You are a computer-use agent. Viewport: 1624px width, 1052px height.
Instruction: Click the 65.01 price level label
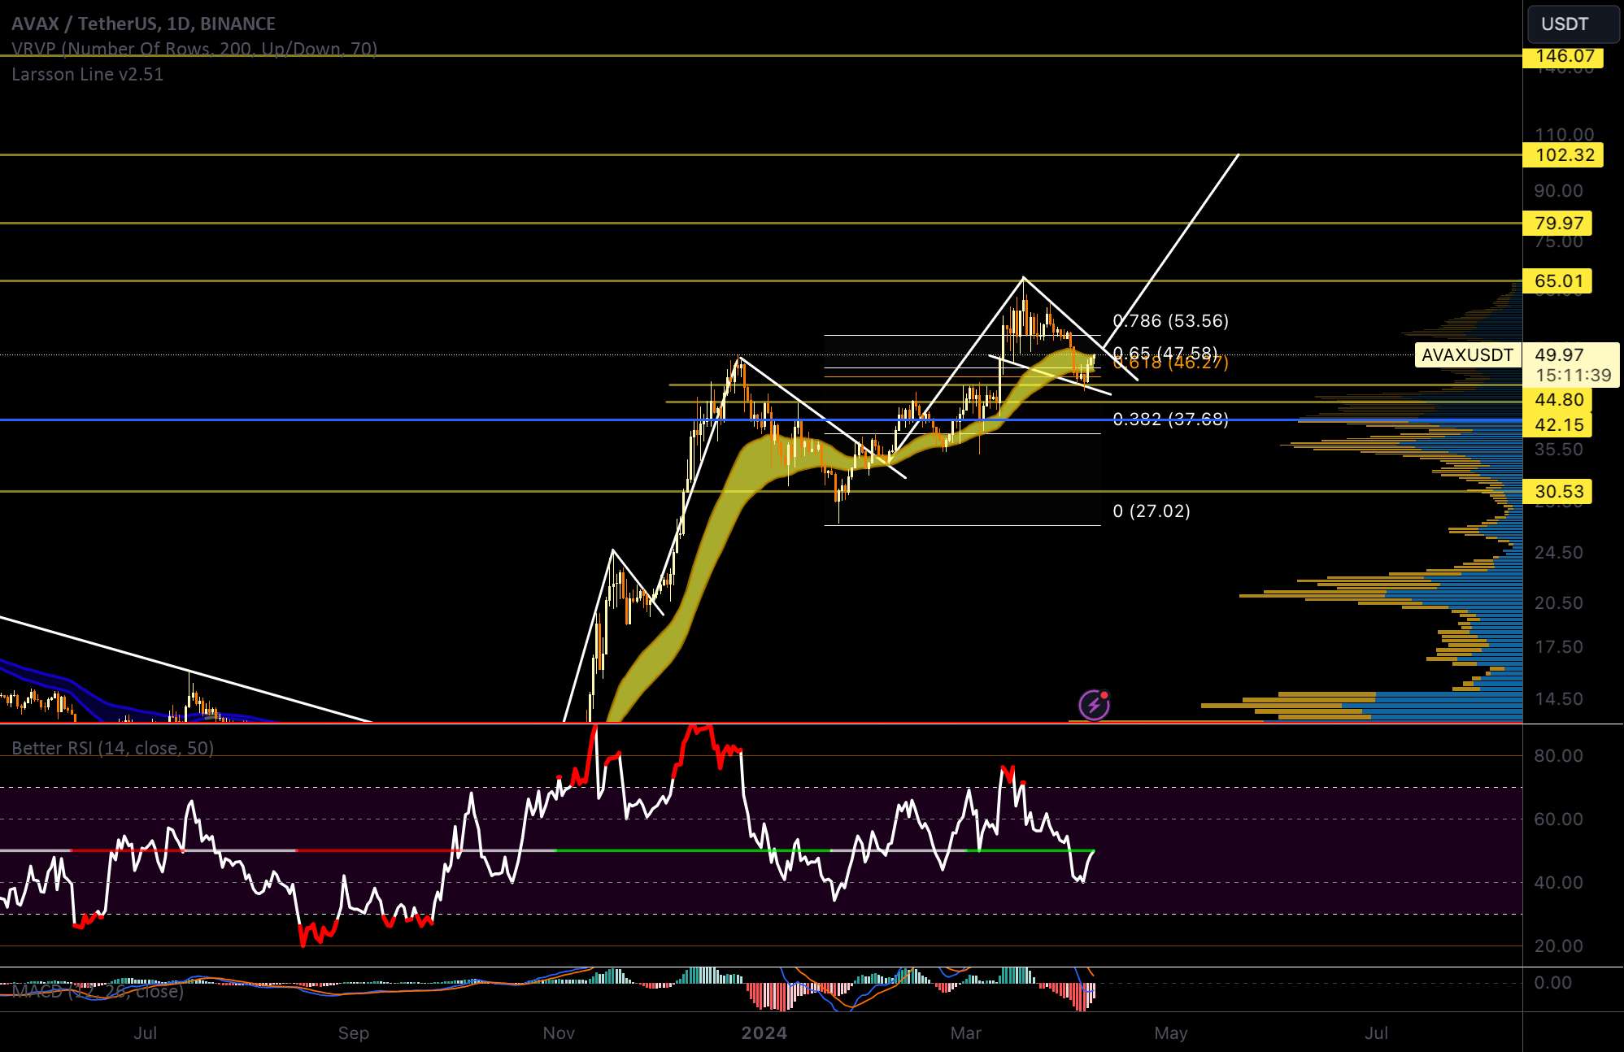pos(1557,281)
